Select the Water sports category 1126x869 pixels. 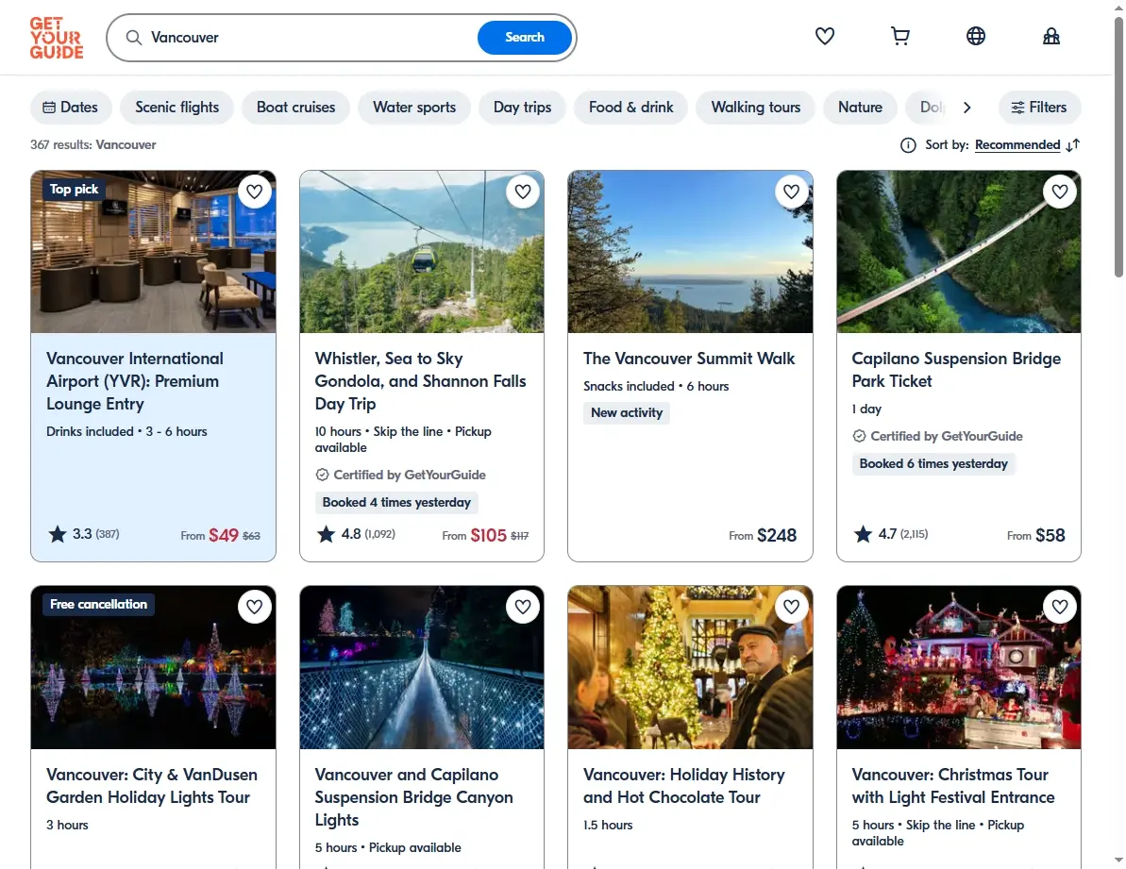pyautogui.click(x=414, y=108)
